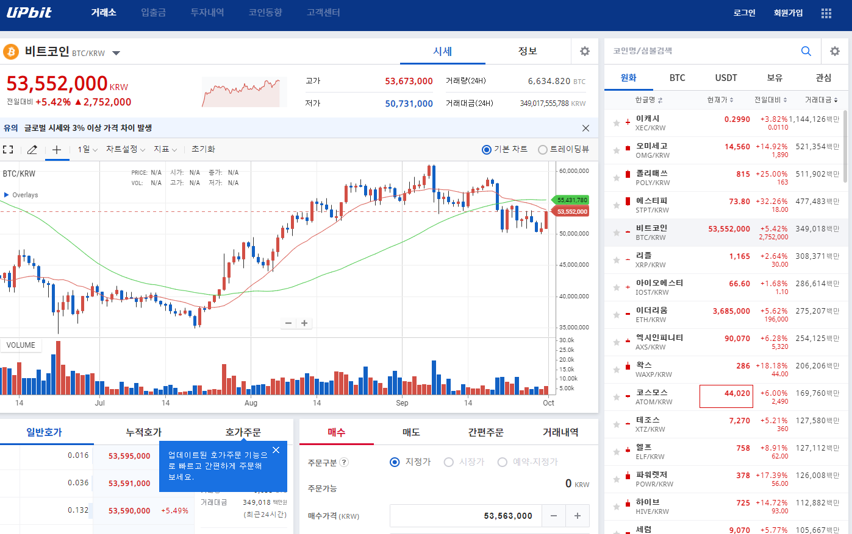852x534 pixels.
Task: Favorite 리플 XRP with star
Action: coord(617,261)
